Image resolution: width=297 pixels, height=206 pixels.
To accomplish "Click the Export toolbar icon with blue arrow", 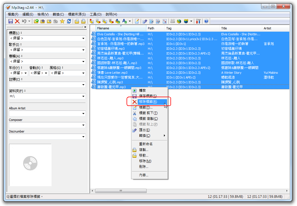I will click(x=145, y=21).
